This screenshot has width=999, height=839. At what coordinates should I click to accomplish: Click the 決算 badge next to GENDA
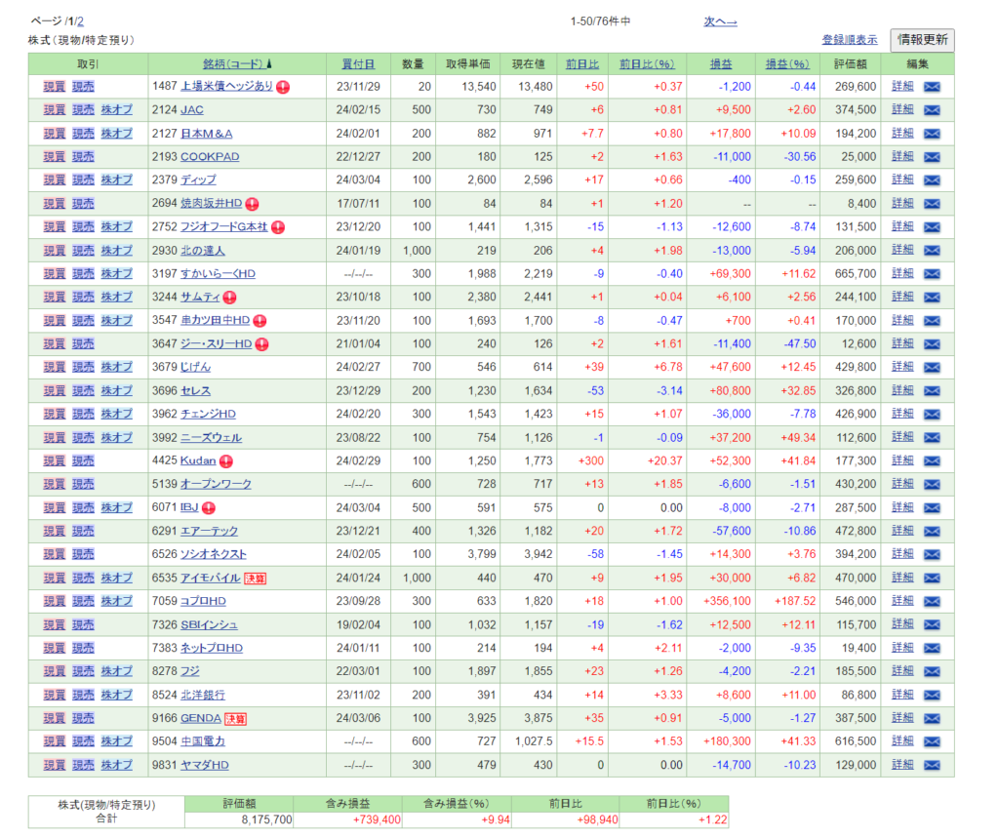tap(235, 719)
